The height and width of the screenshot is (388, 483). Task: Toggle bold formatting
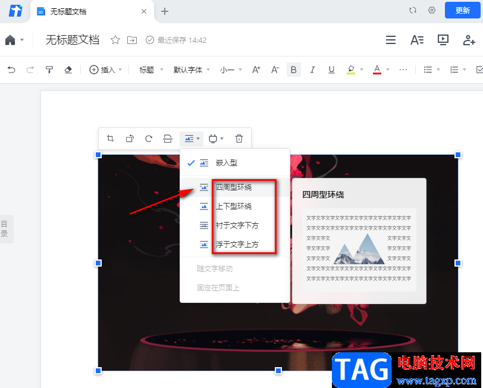(294, 70)
